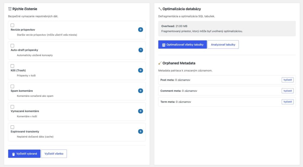Click the count badge for Expirované transienty
Viewport: 303px width, 167px height.
point(141,132)
